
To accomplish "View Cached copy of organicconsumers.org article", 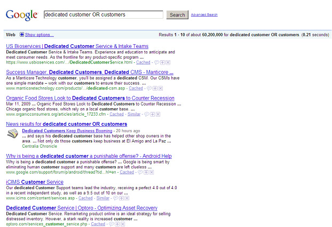I will click(116, 114).
